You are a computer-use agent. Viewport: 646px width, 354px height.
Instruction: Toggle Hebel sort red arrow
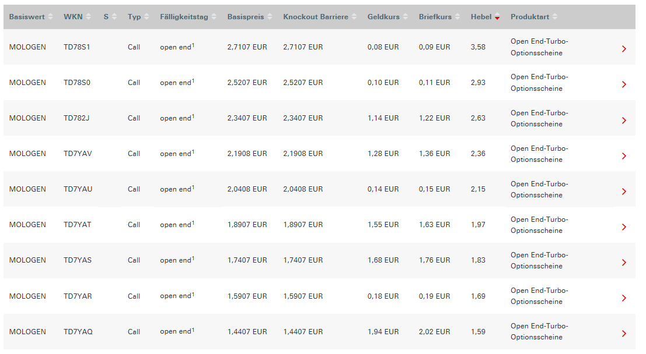click(497, 17)
